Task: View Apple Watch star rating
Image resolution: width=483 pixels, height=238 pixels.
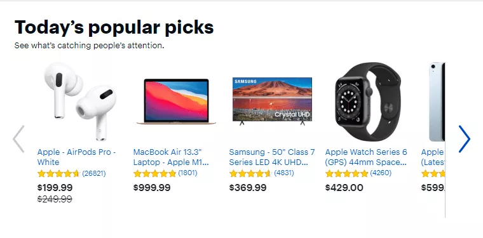Action: (346, 173)
